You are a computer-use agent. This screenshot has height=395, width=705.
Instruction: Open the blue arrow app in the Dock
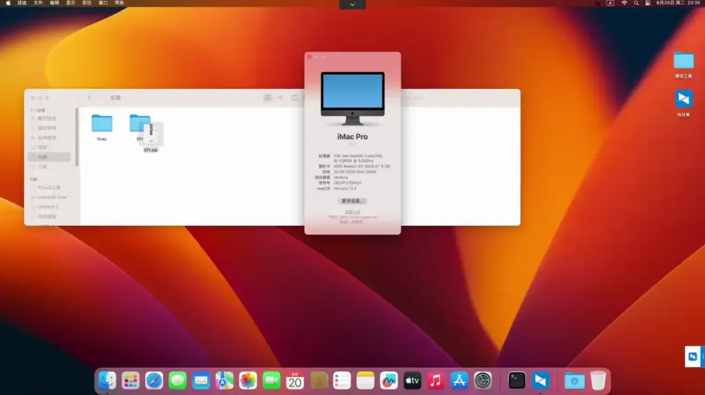(x=540, y=381)
